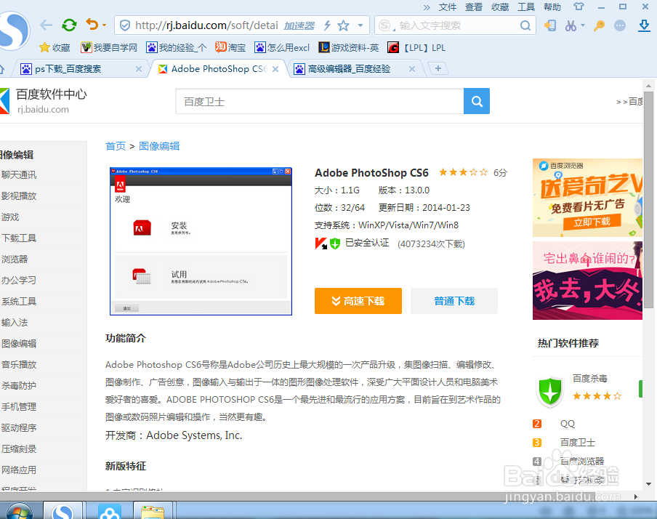Viewport: 657px width, 519px height.
Task: Open the 我要自学网 bookmark
Action: pos(109,47)
